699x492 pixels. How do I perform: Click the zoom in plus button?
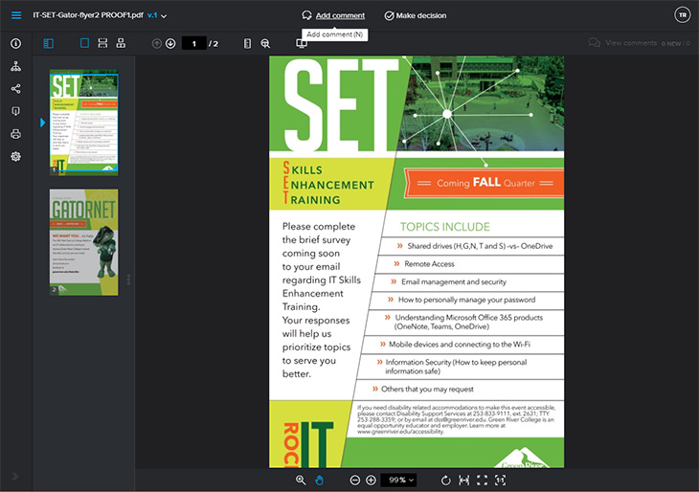(x=371, y=480)
